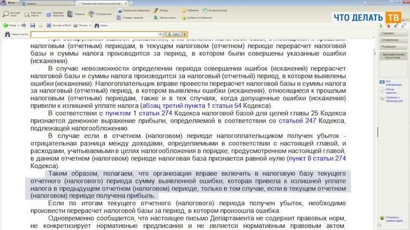The height and width of the screenshot is (230, 410).
Task: Open the Редакции side tab
Action: click(393, 47)
